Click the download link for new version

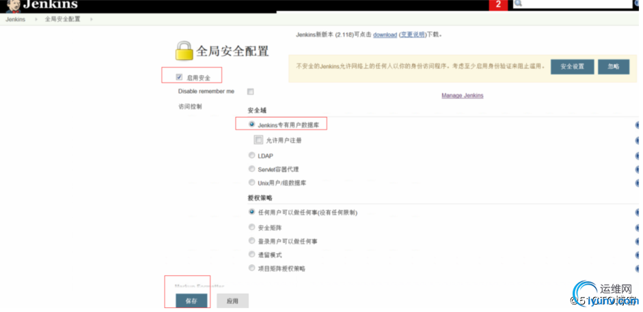pyautogui.click(x=385, y=35)
